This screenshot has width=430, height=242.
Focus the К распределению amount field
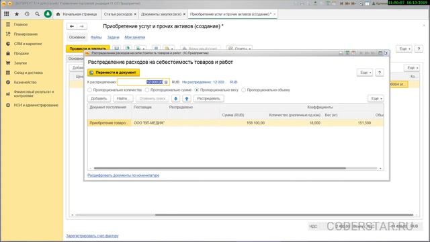click(x=140, y=82)
